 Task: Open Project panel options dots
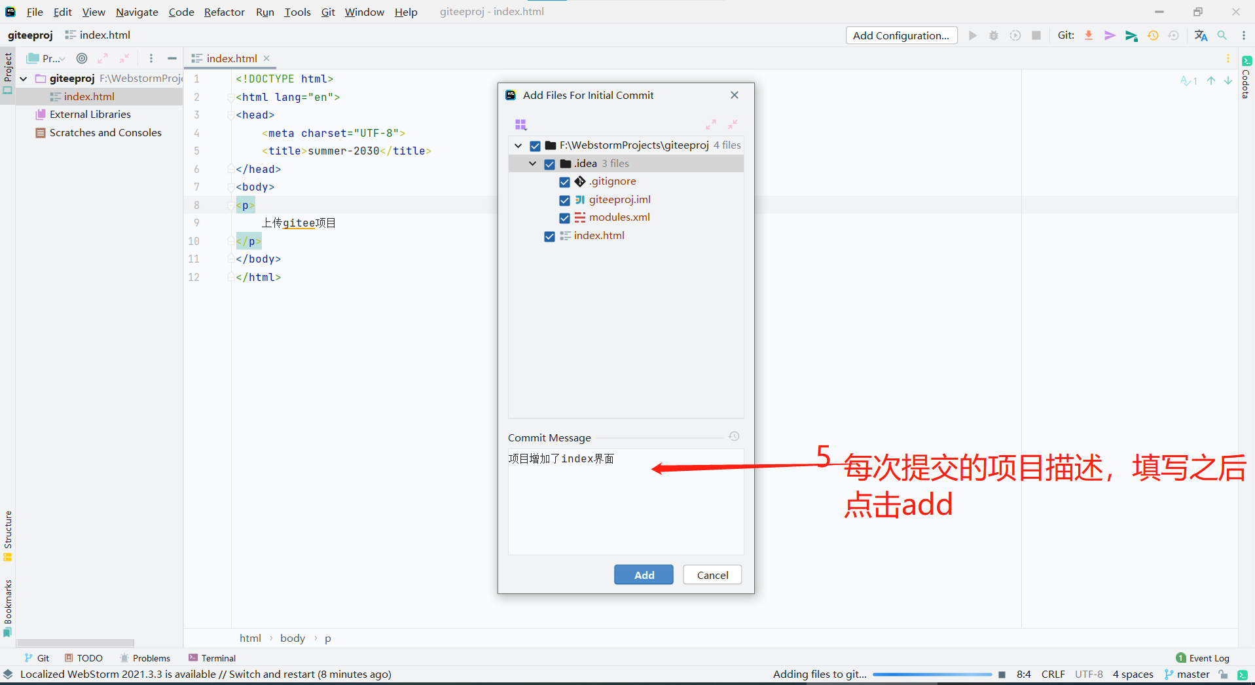tap(151, 58)
